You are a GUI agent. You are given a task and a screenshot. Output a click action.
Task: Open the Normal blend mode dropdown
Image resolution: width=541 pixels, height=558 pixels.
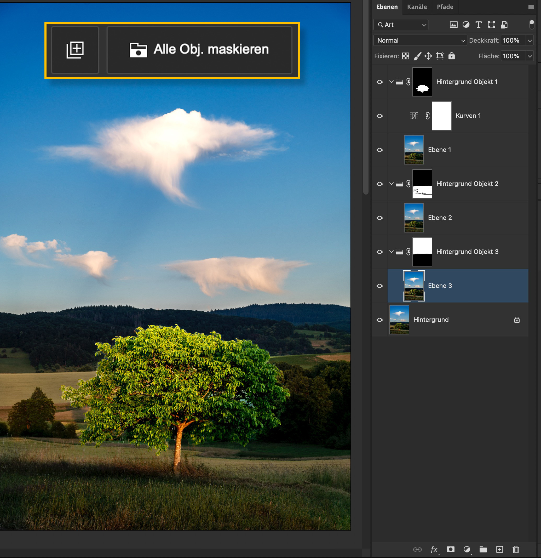click(420, 41)
